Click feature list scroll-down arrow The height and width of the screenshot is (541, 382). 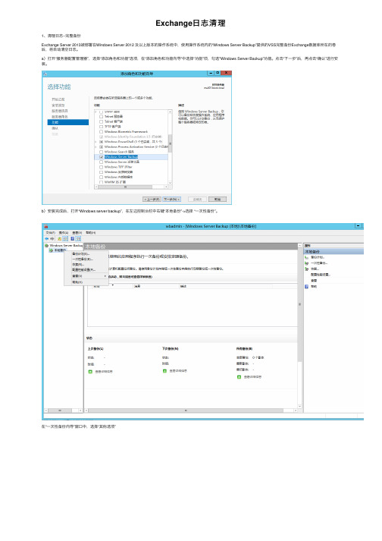pyautogui.click(x=170, y=183)
